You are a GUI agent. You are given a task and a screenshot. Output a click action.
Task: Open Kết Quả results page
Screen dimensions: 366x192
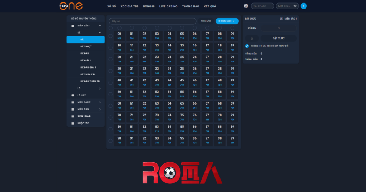(x=210, y=6)
